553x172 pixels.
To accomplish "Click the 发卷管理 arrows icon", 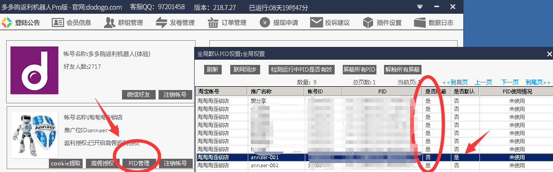I will click(161, 23).
